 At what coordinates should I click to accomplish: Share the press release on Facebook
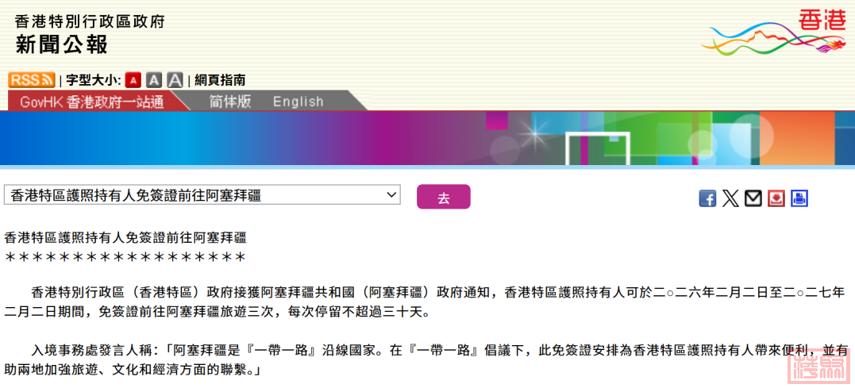click(x=707, y=198)
